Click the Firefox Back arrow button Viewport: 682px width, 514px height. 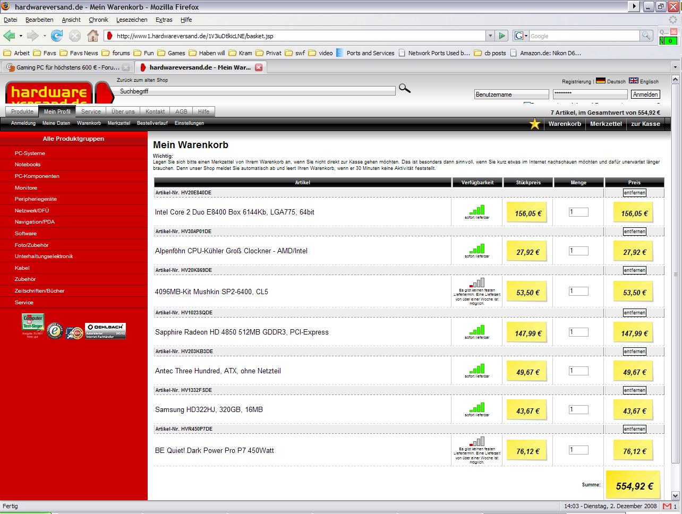pyautogui.click(x=9, y=36)
